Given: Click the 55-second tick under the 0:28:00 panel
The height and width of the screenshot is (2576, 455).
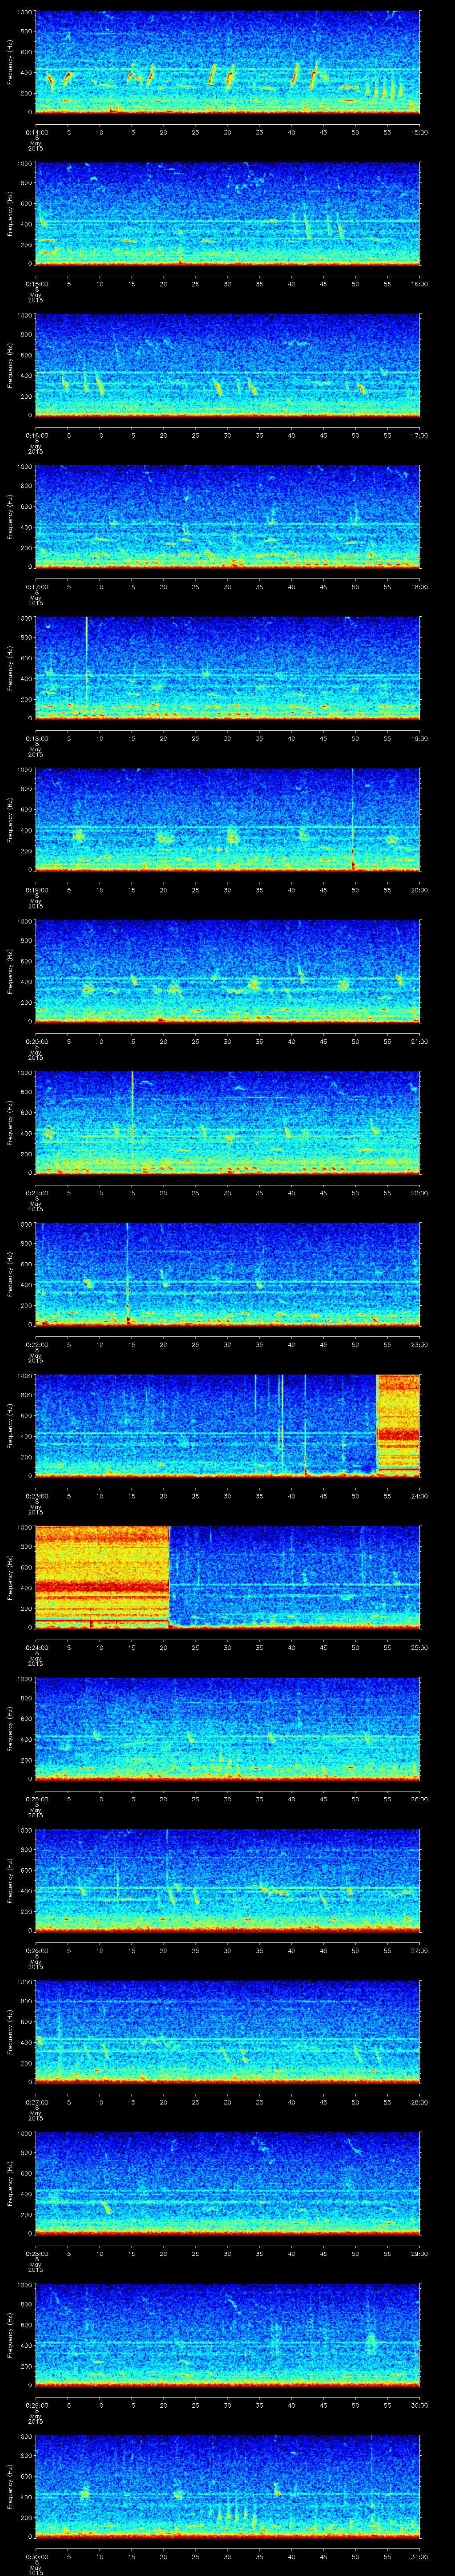Looking at the screenshot, I should (387, 2253).
